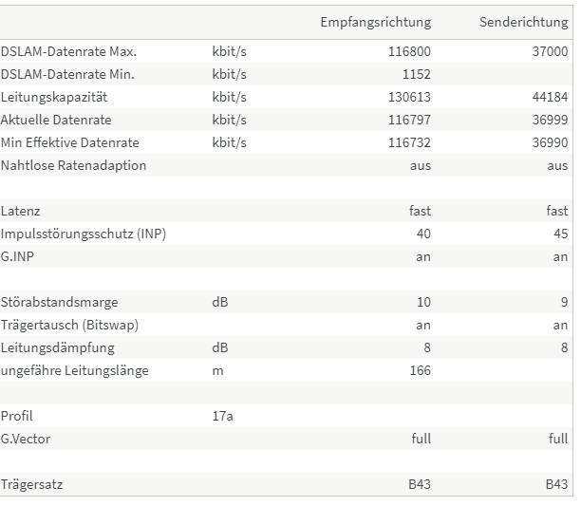Select the DSLAM-Datenrate Max. row label
The image size is (581, 506).
[68, 51]
